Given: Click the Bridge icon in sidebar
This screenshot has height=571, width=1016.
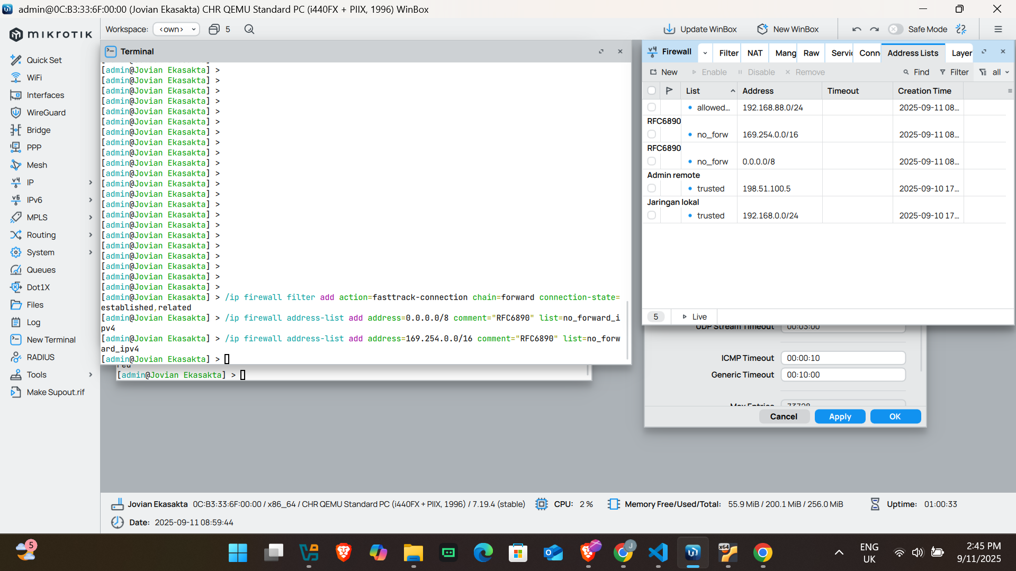Looking at the screenshot, I should coord(16,130).
